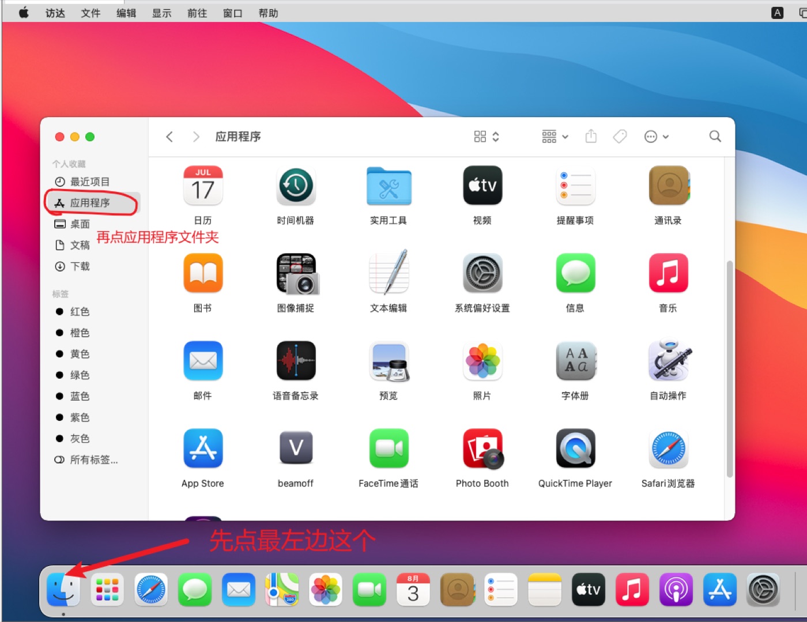Open the 提醒事项 Reminders app in Finder
Viewport: 807px width, 622px height.
point(575,186)
